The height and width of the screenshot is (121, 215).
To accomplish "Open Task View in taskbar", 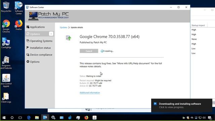I will [x=20, y=118].
